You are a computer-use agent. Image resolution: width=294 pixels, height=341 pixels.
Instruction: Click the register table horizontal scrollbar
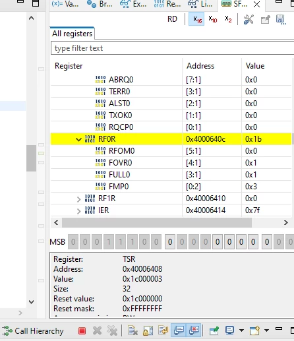click(157, 223)
